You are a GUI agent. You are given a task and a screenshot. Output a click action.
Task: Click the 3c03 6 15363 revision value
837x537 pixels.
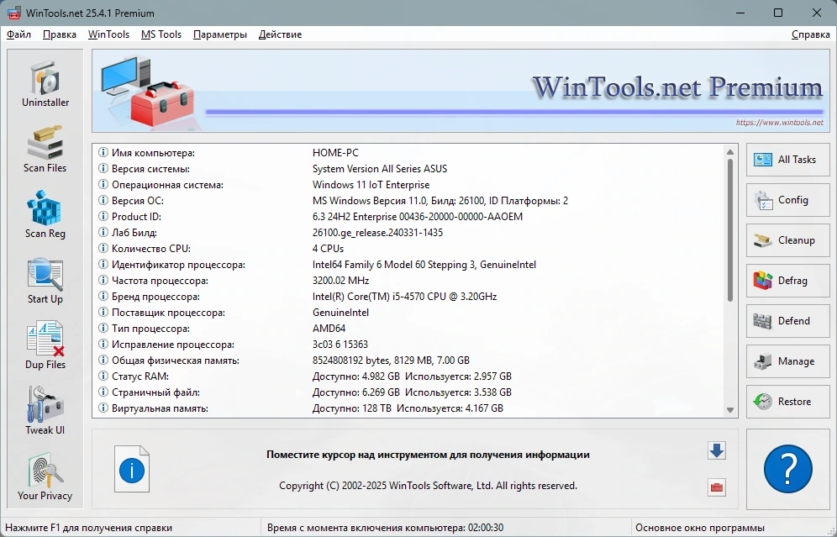tap(340, 345)
